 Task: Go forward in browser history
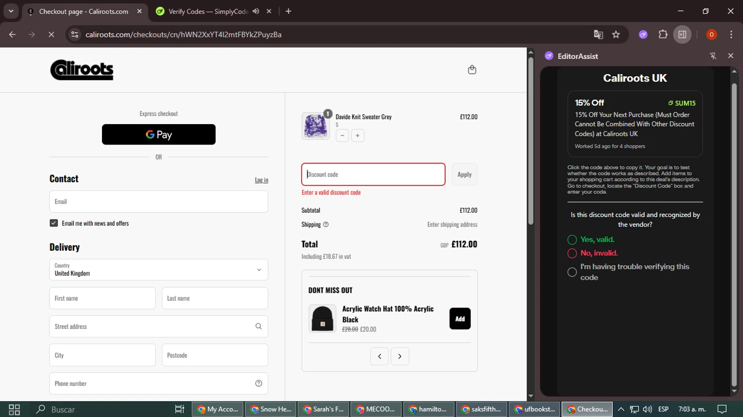coord(32,35)
